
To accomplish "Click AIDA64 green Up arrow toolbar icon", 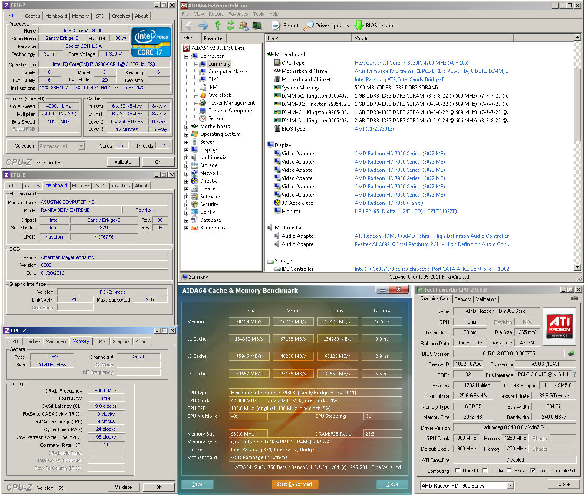I will [x=217, y=26].
